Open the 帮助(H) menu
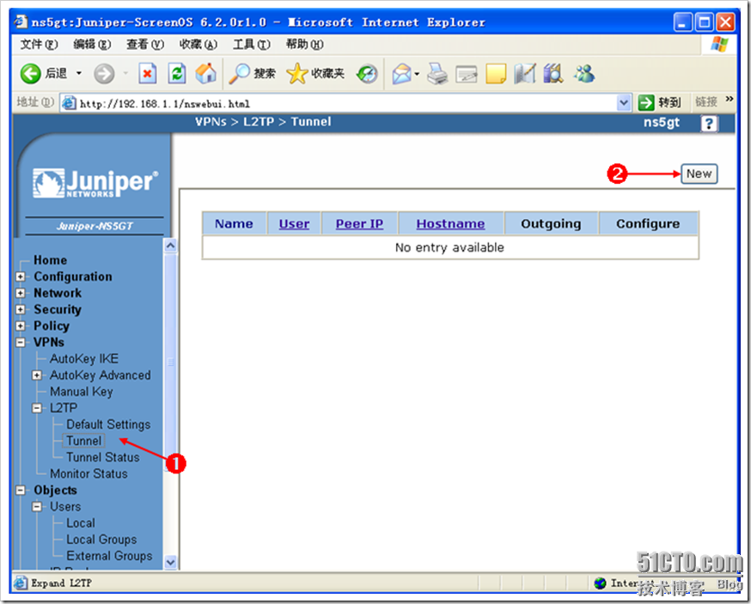This screenshot has width=751, height=604. point(305,45)
